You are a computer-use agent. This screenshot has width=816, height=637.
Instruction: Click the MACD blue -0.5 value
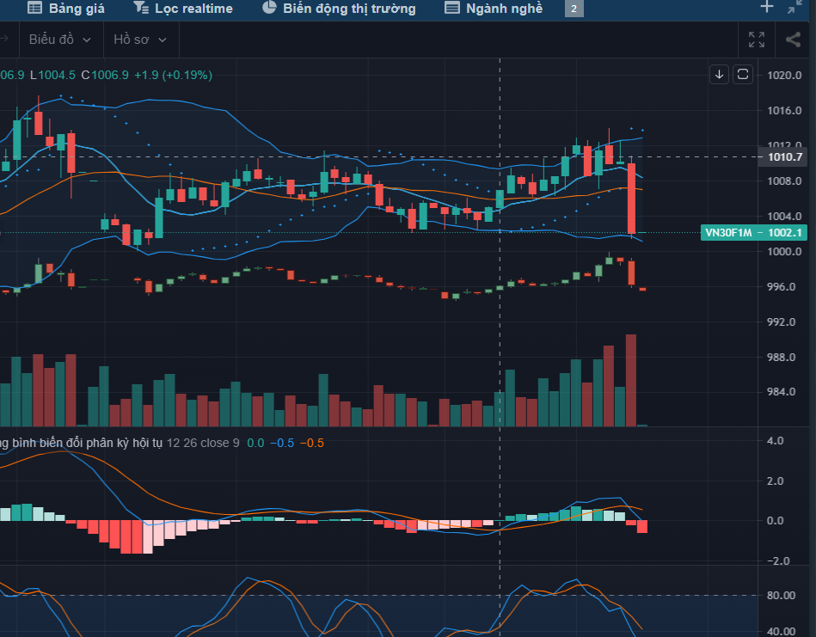(282, 443)
